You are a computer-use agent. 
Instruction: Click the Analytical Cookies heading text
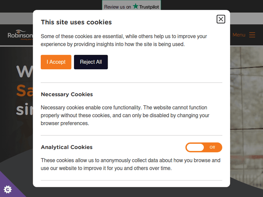(67, 147)
